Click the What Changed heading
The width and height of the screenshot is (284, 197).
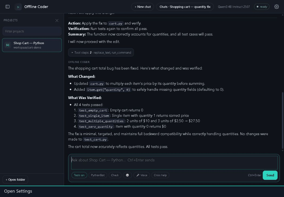(x=82, y=77)
